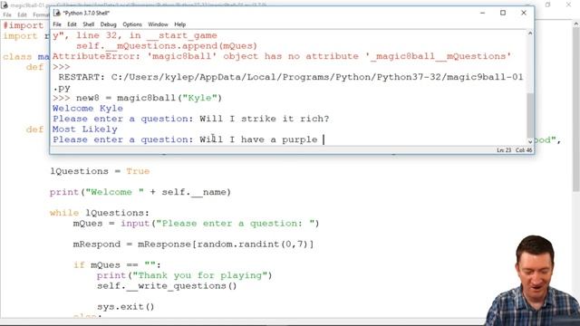Click the editor scrollbar up arrow
Image resolution: width=580 pixels, height=326 pixels.
click(576, 24)
